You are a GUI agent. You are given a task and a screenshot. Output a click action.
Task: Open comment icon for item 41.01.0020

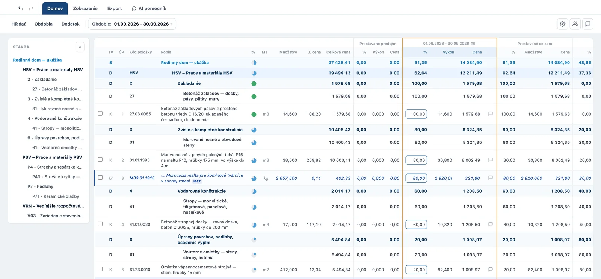click(x=490, y=224)
